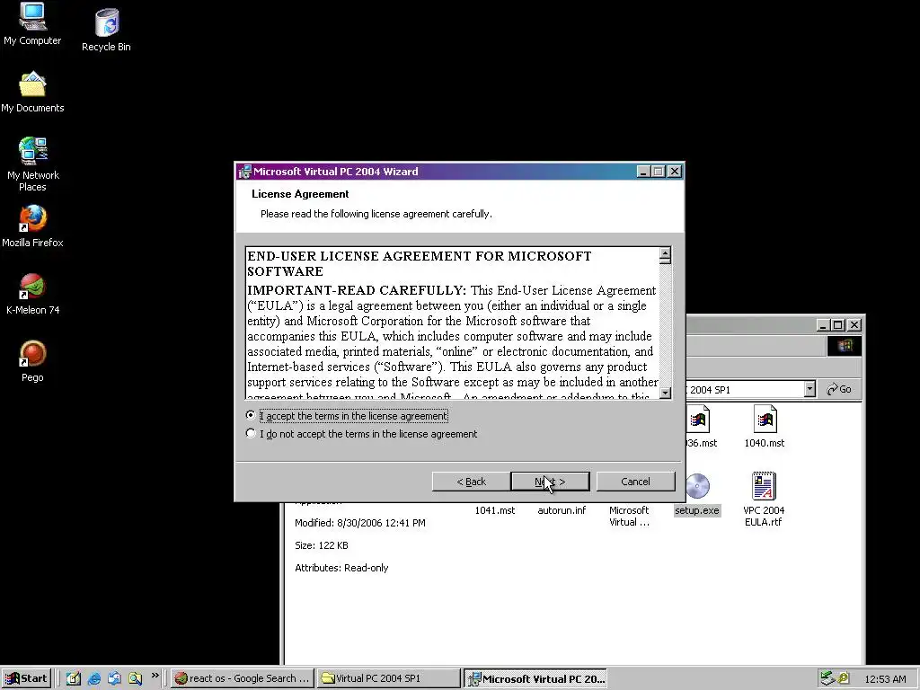Switch to Virtual PC 2004 SP1 folder task

[x=388, y=678]
